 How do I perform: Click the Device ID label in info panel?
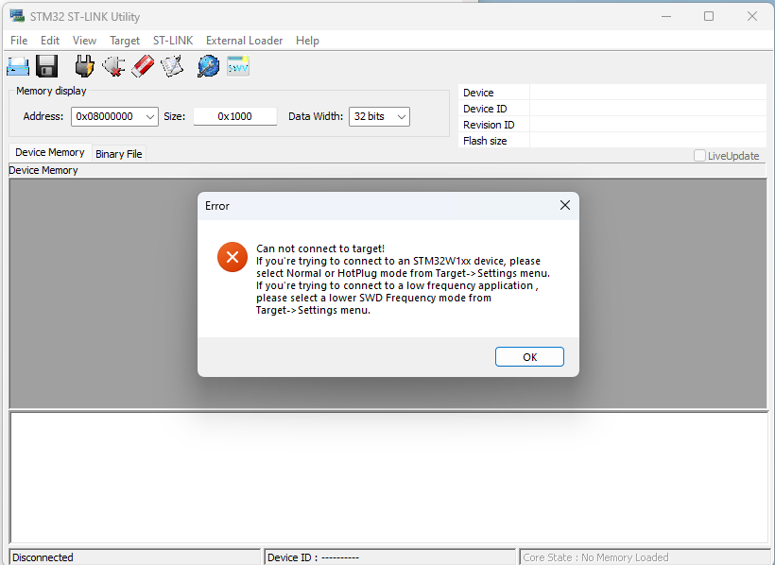(x=485, y=109)
